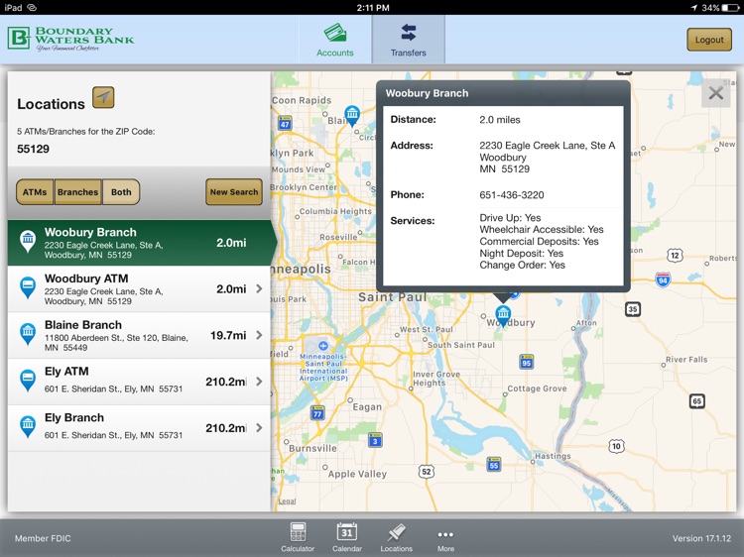The width and height of the screenshot is (744, 557).
Task: Click the Woobury Branch pin icon in list
Action: click(28, 240)
